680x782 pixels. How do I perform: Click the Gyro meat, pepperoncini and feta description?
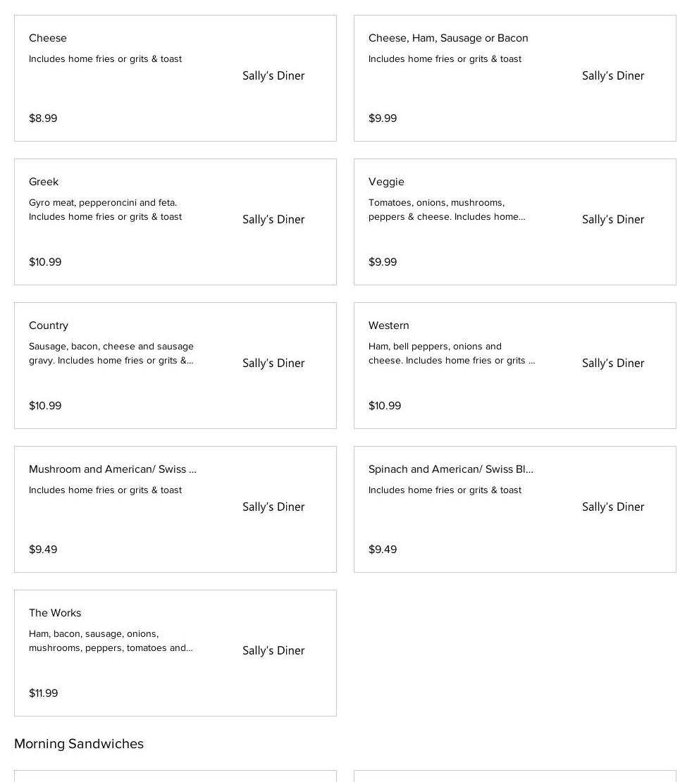[103, 203]
